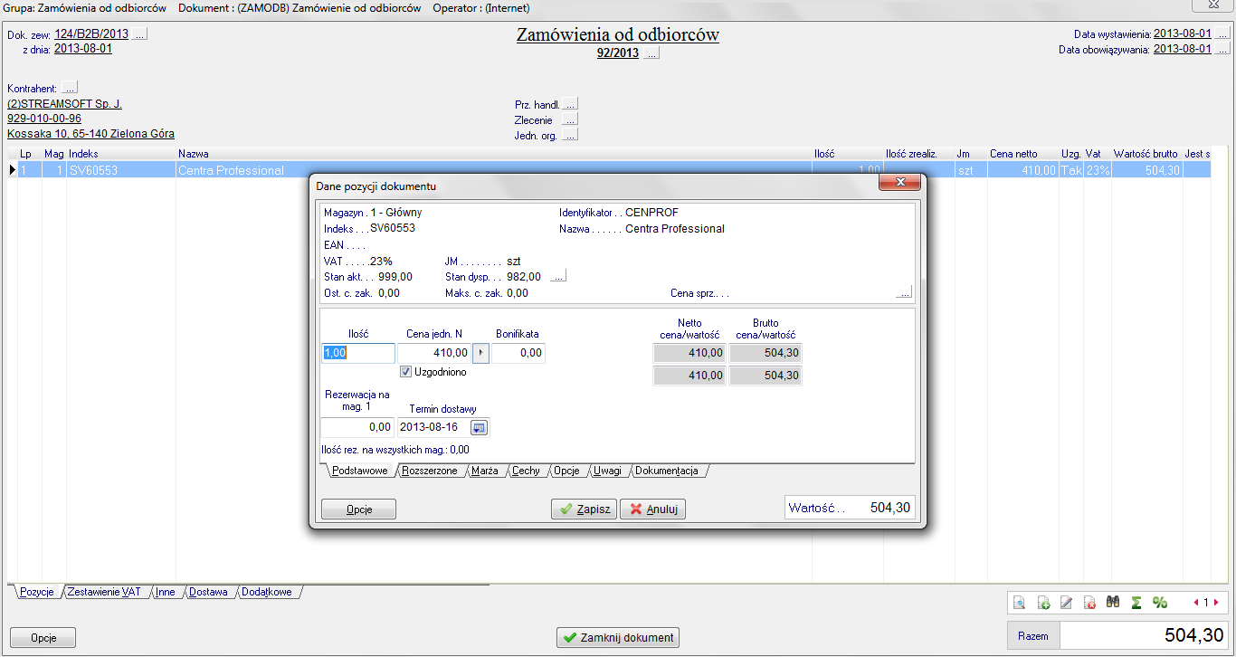
Task: Open Dostawa tab at bottom
Action: 208,592
